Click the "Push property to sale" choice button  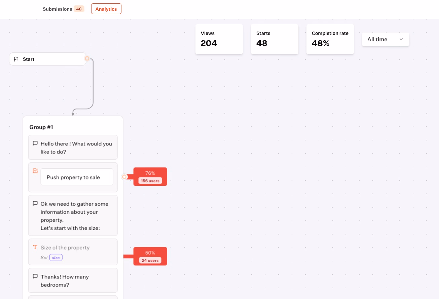(x=77, y=177)
